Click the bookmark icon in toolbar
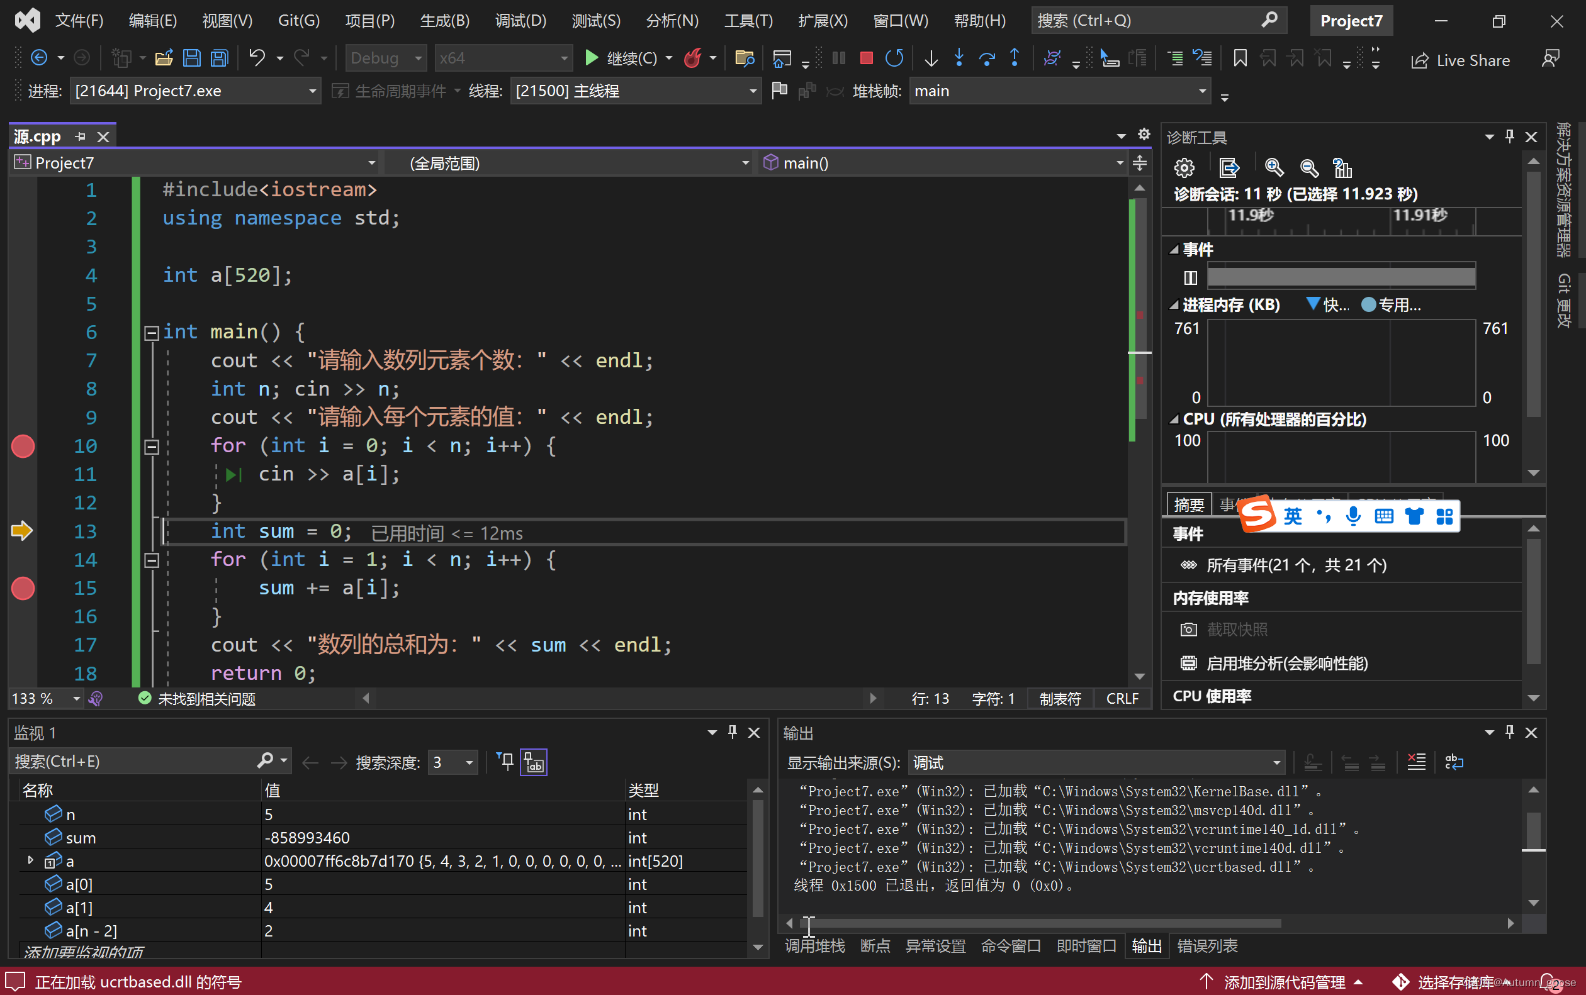This screenshot has height=995, width=1586. (x=1240, y=58)
